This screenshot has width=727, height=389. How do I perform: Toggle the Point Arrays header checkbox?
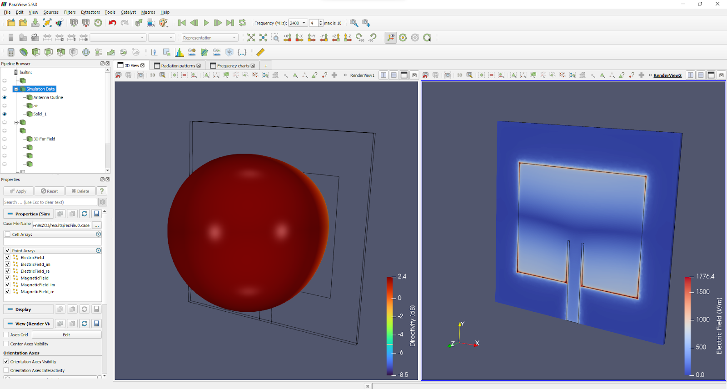tap(8, 250)
